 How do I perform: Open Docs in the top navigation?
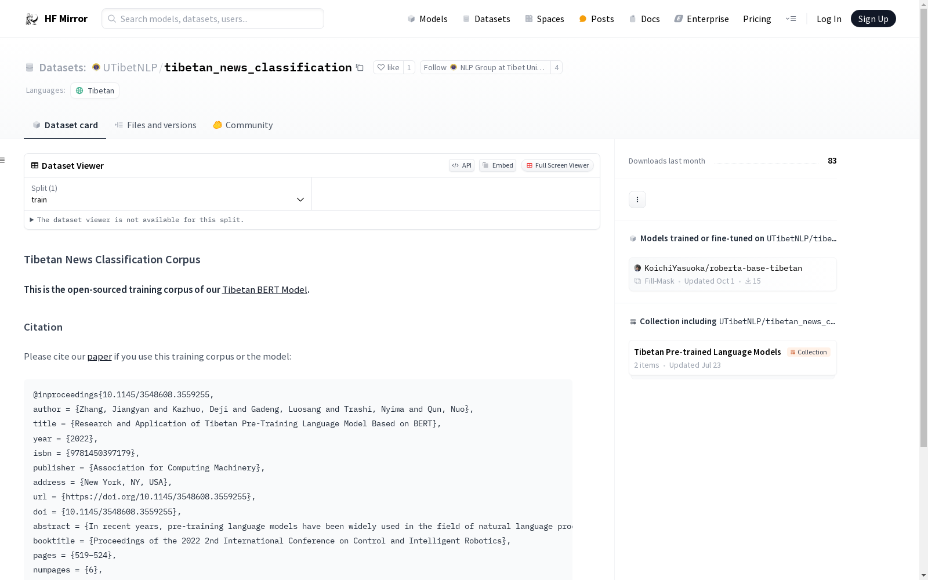[x=644, y=19]
